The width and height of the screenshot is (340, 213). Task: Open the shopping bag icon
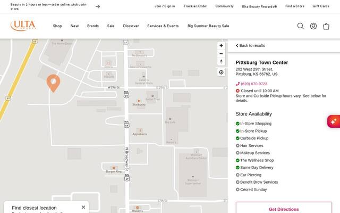(x=326, y=26)
